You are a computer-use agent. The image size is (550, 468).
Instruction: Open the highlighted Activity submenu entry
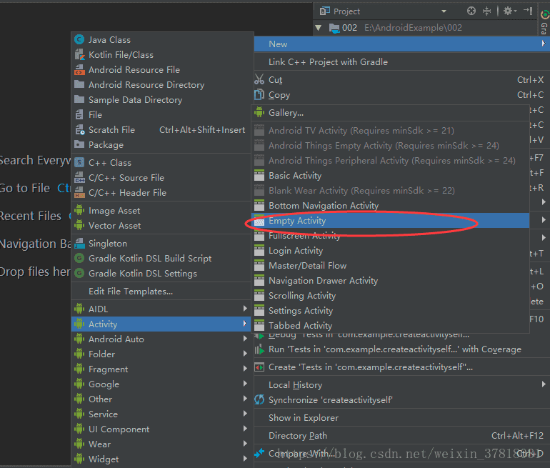pyautogui.click(x=161, y=324)
